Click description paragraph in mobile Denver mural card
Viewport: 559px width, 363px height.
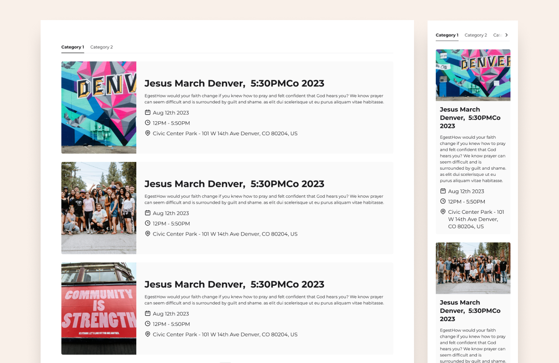coord(473,159)
